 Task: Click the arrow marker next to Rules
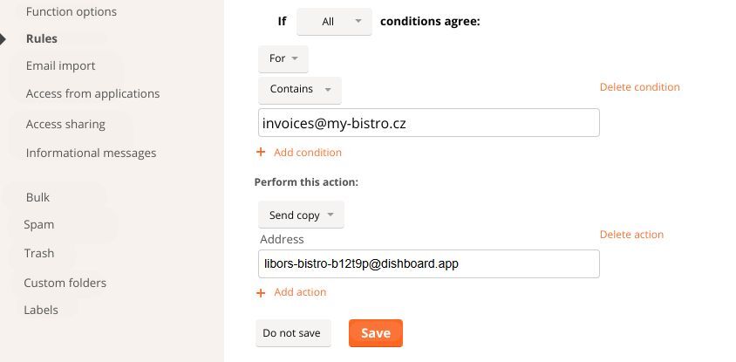click(3, 39)
